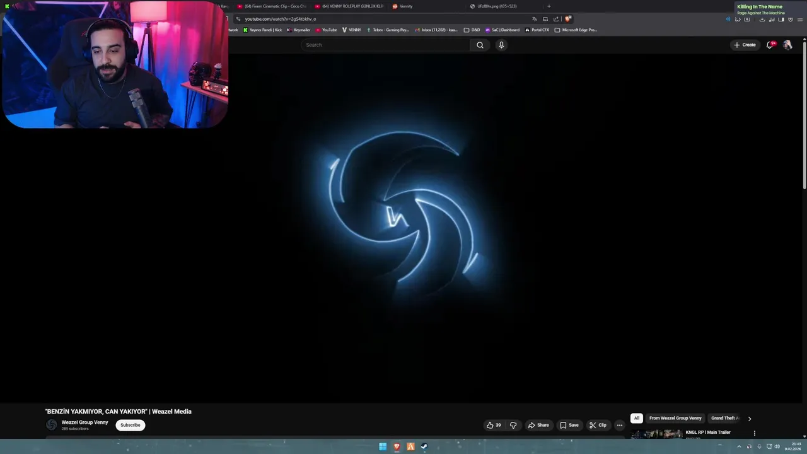Click the volume icon in system tray
The height and width of the screenshot is (454, 807).
777,446
